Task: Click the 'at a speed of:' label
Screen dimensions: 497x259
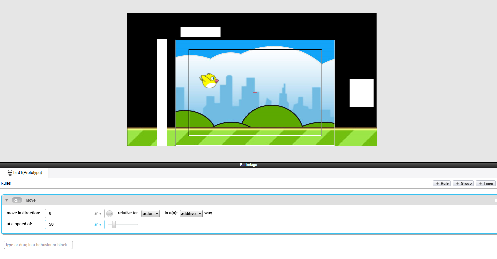Action: click(x=19, y=224)
